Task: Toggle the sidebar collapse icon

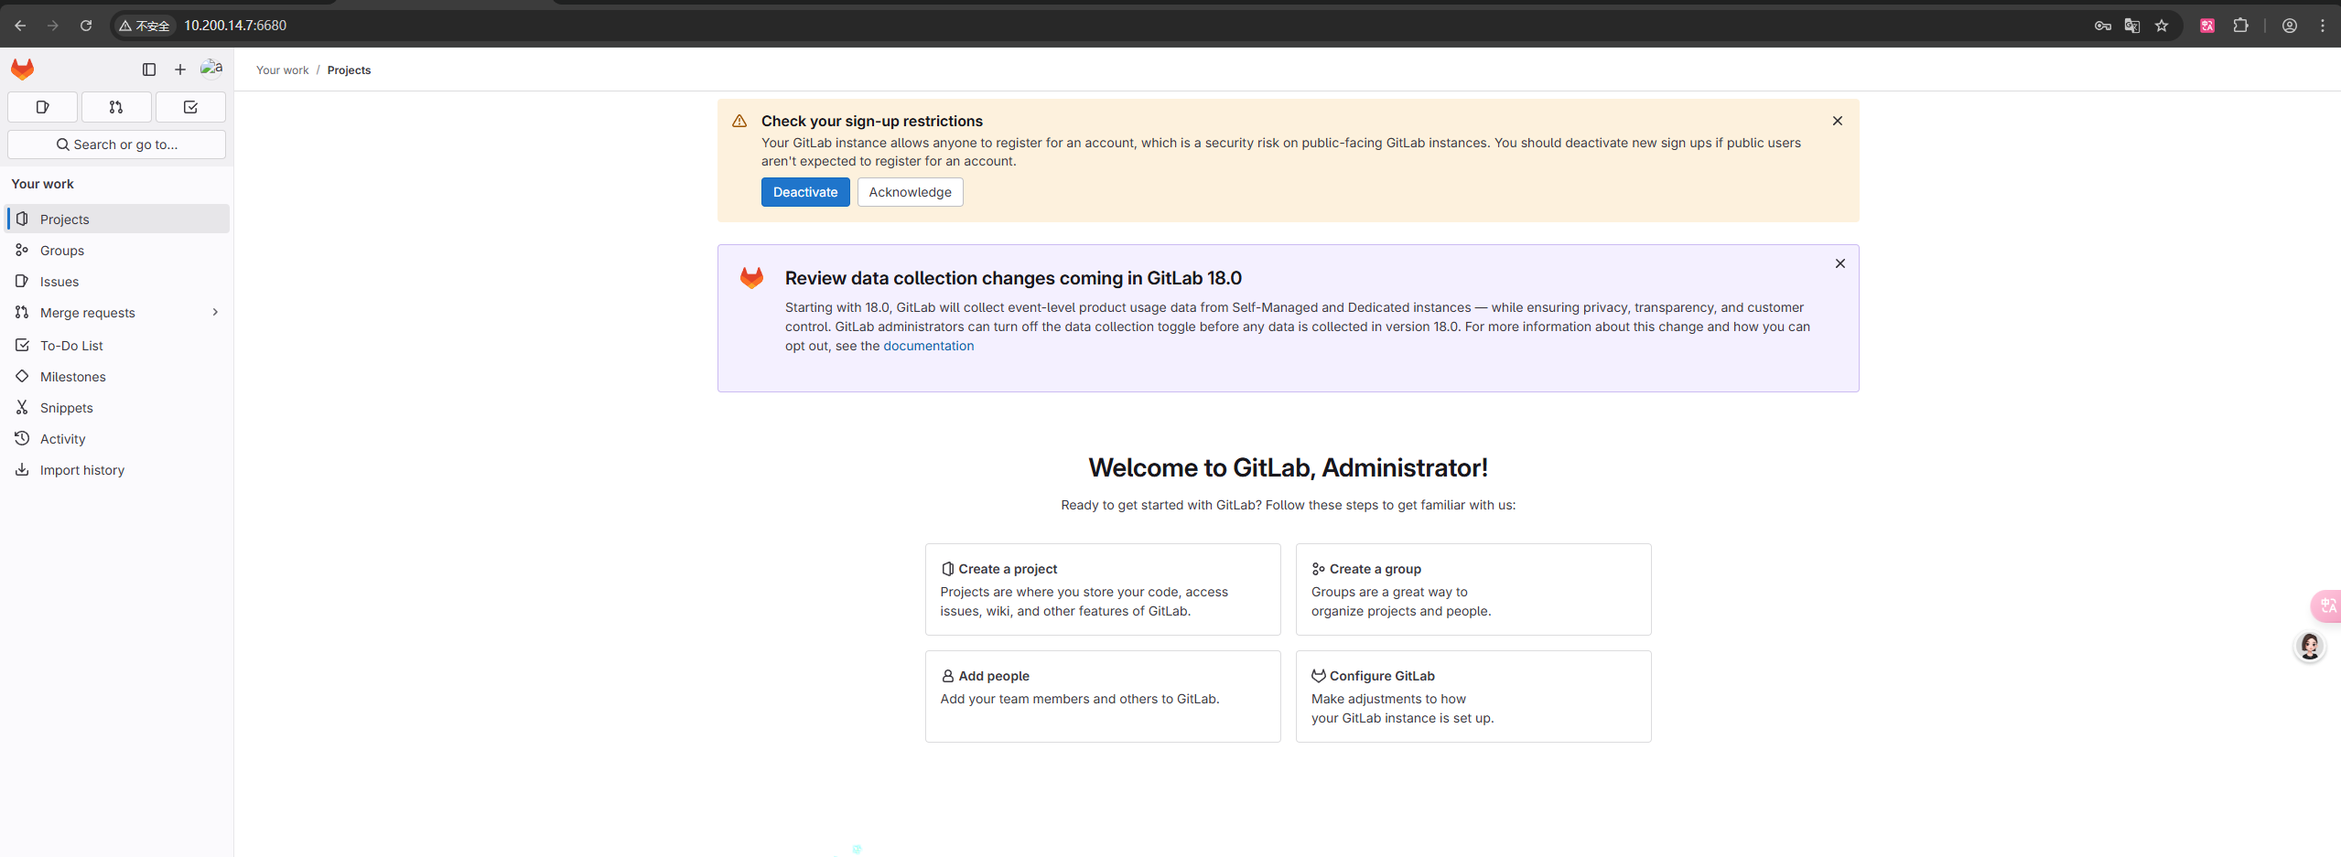Action: tap(149, 70)
